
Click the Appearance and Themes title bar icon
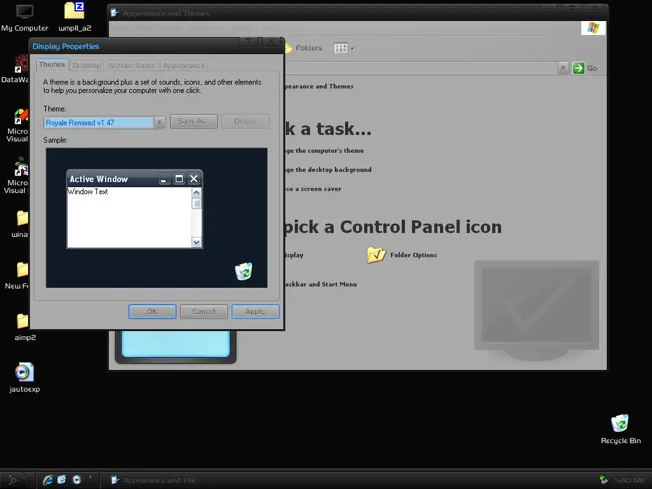tap(115, 13)
